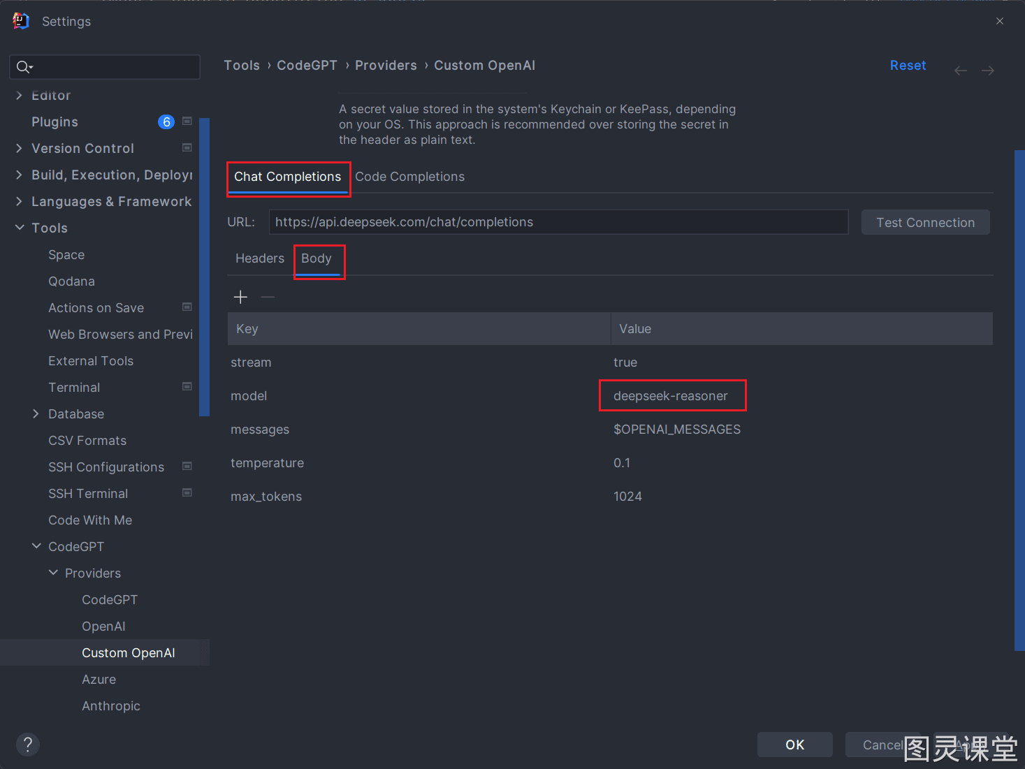Click the project-level icon beside Actions on Save
This screenshot has width=1025, height=769.
tap(187, 307)
